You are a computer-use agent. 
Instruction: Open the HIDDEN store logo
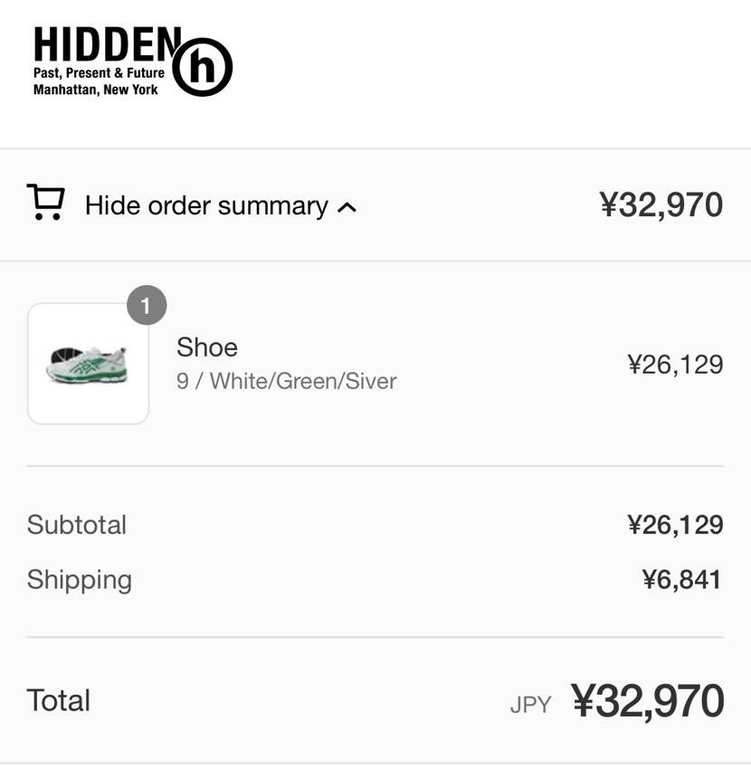pos(133,61)
